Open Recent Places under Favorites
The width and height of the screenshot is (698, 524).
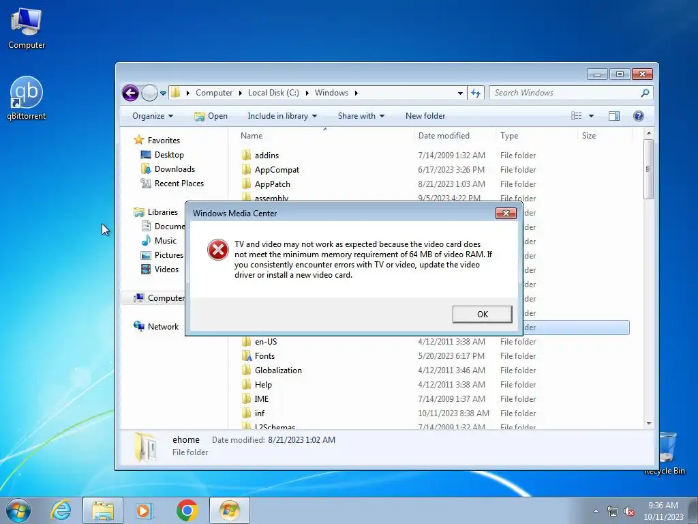pos(179,183)
